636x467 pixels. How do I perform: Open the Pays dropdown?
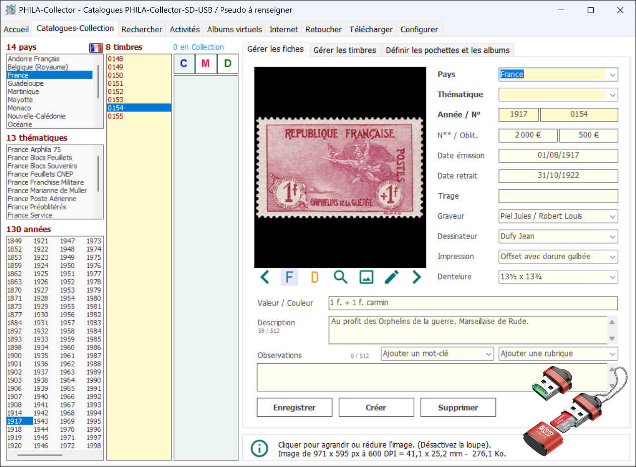coord(612,75)
